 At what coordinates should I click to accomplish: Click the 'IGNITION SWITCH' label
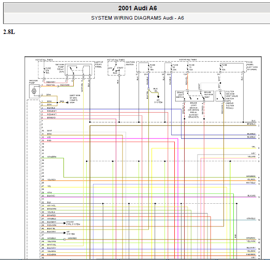click(130, 63)
